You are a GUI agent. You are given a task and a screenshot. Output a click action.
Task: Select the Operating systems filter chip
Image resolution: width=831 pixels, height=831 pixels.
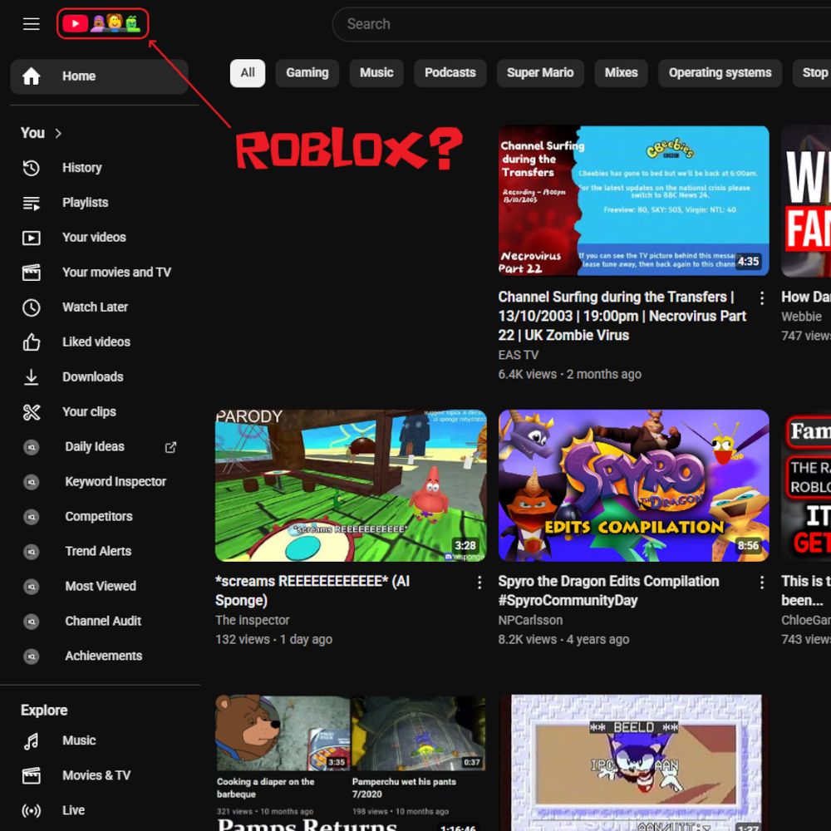pos(720,73)
